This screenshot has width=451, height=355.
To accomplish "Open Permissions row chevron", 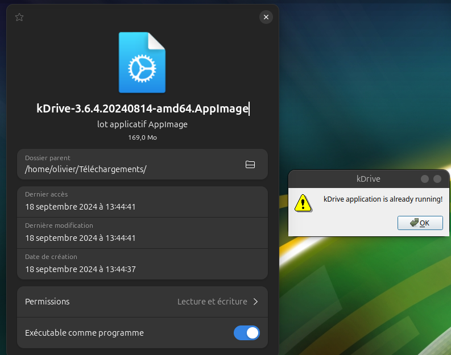I will point(255,302).
